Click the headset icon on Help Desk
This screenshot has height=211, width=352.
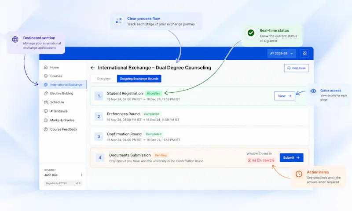pyautogui.click(x=289, y=68)
